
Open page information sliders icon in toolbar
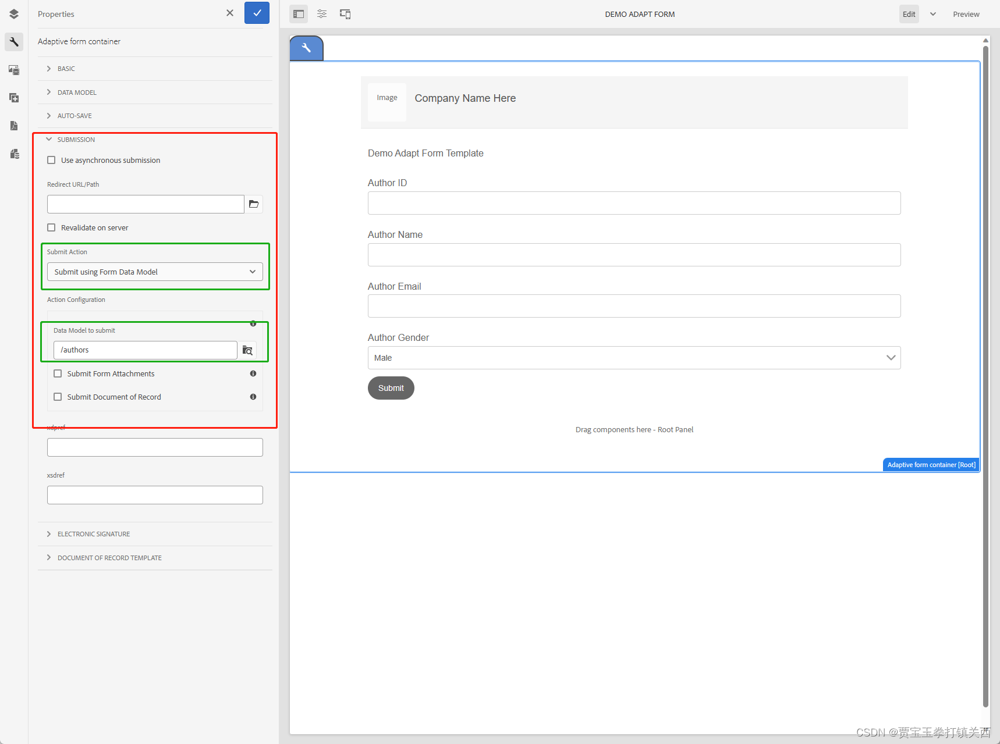[322, 14]
